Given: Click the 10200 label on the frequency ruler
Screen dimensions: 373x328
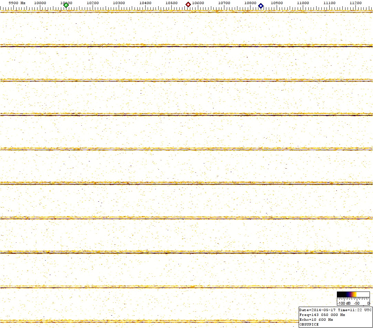Looking at the screenshot, I should click(93, 3).
